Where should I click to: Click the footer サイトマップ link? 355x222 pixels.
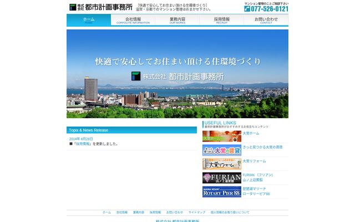pyautogui.click(x=197, y=213)
